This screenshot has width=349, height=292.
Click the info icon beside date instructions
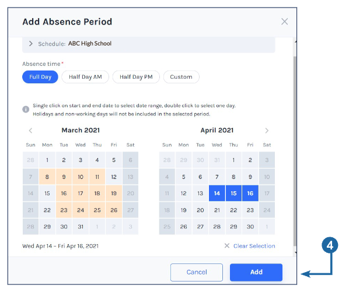coord(26,110)
